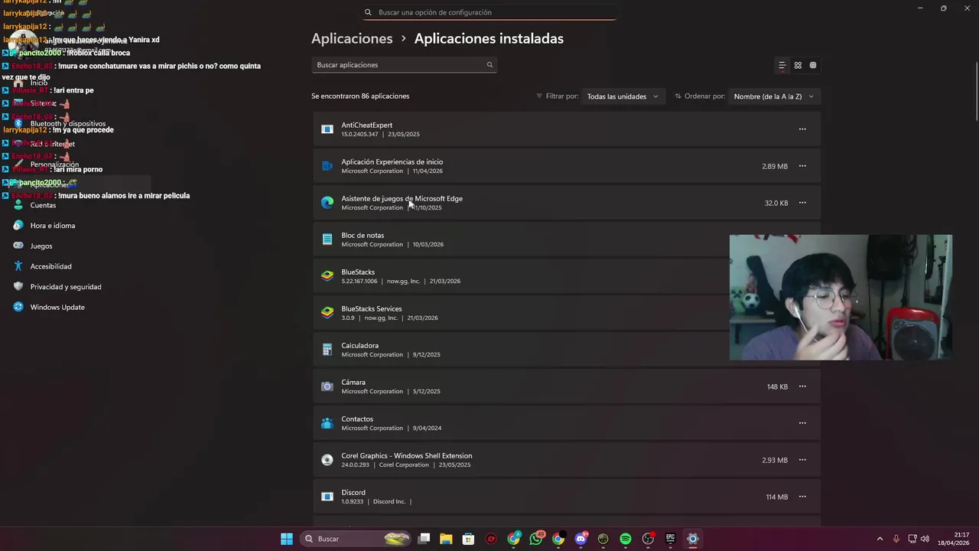979x551 pixels.
Task: Open the Todas las unidades filter dropdown
Action: point(623,96)
